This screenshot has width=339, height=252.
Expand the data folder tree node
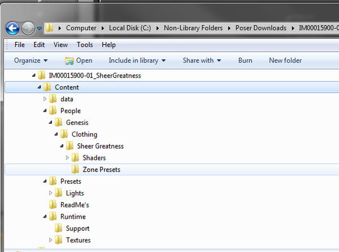(x=45, y=99)
